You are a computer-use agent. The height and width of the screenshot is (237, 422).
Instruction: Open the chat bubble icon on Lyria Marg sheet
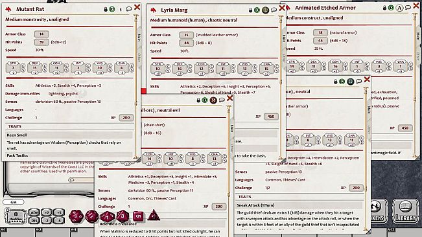click(x=274, y=10)
